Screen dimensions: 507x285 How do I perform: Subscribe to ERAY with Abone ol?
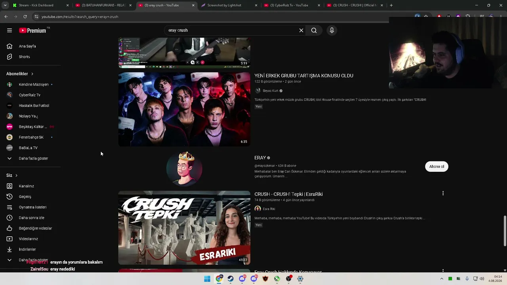(x=436, y=167)
